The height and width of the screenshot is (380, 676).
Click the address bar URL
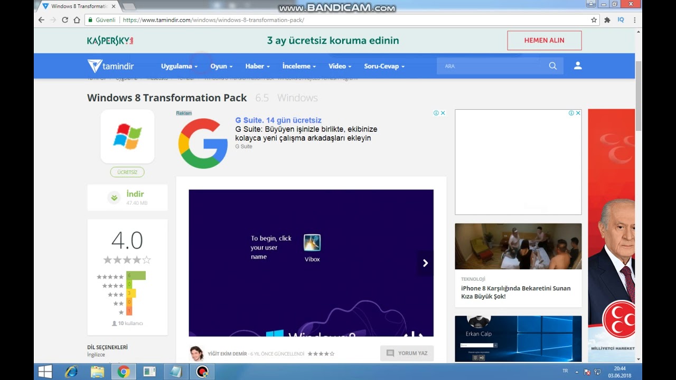click(213, 20)
